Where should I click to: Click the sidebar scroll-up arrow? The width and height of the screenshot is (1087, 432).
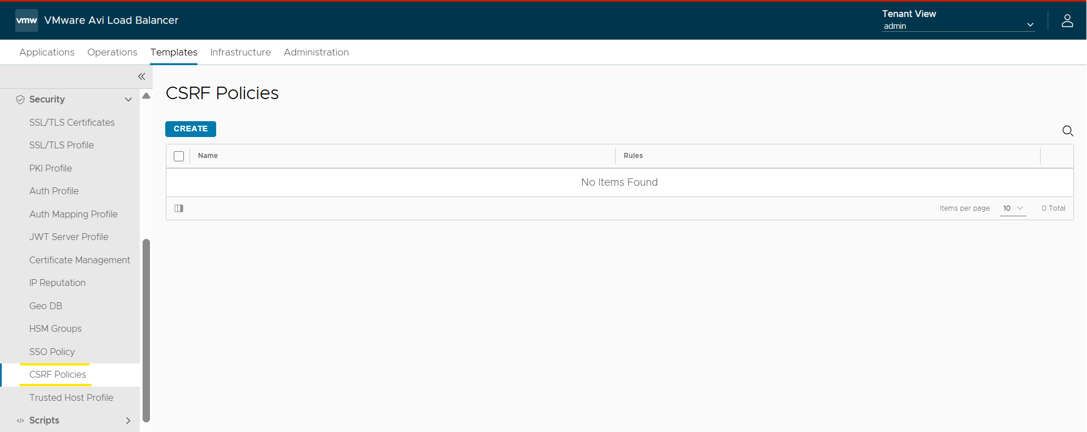coord(146,96)
